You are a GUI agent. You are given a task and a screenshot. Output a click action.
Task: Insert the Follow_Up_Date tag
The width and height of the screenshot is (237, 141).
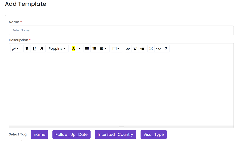click(x=71, y=134)
